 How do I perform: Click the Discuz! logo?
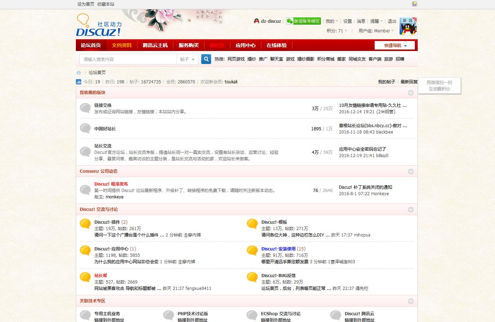[x=99, y=26]
